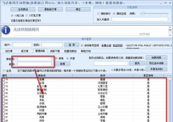Click the 加入关键词 input field
Screen dimensions: 173x122
coord(140,19)
